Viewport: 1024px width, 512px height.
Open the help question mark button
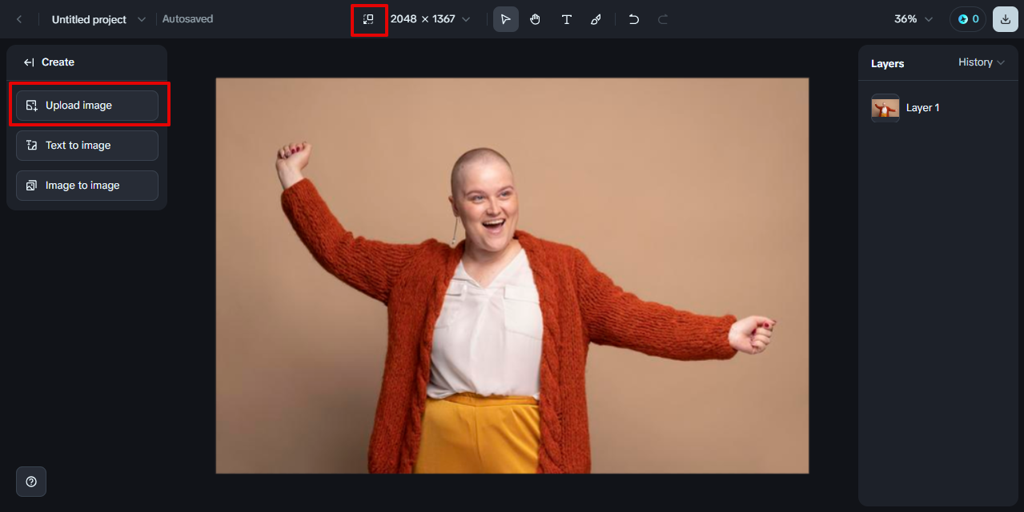coord(31,482)
